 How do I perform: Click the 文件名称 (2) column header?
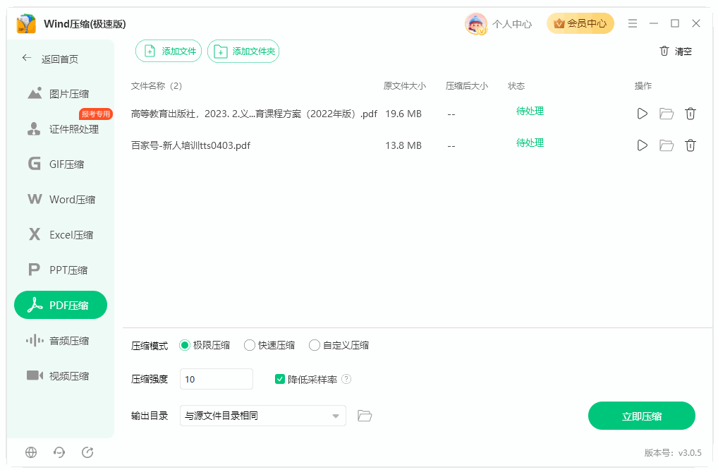click(157, 86)
